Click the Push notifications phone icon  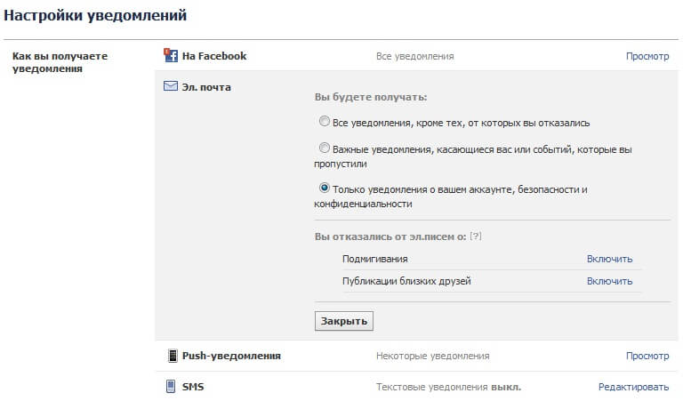tap(173, 356)
